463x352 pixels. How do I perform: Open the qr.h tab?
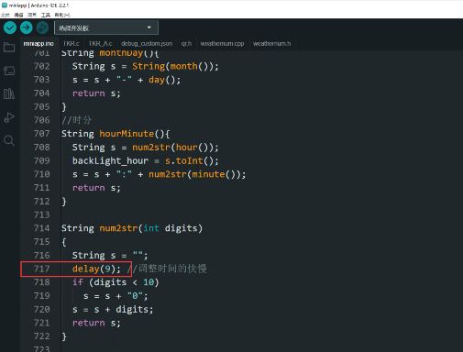(186, 44)
